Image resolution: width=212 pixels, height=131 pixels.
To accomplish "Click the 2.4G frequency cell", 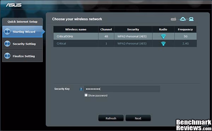I will pos(185,43).
